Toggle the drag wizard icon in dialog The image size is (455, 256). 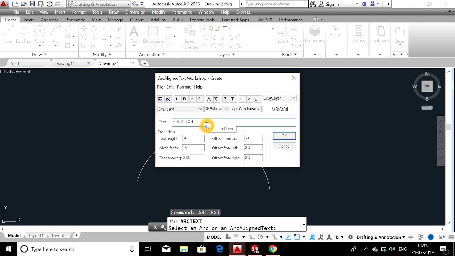coord(167,99)
